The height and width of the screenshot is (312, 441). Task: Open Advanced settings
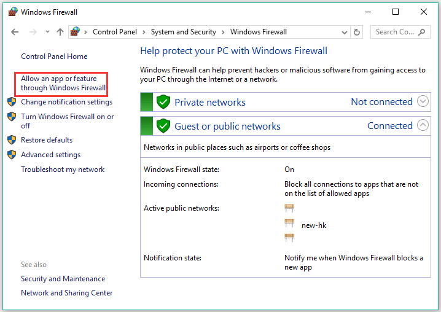coord(50,155)
